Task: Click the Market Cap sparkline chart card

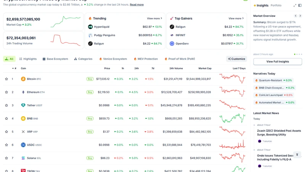Action: [x=43, y=21]
